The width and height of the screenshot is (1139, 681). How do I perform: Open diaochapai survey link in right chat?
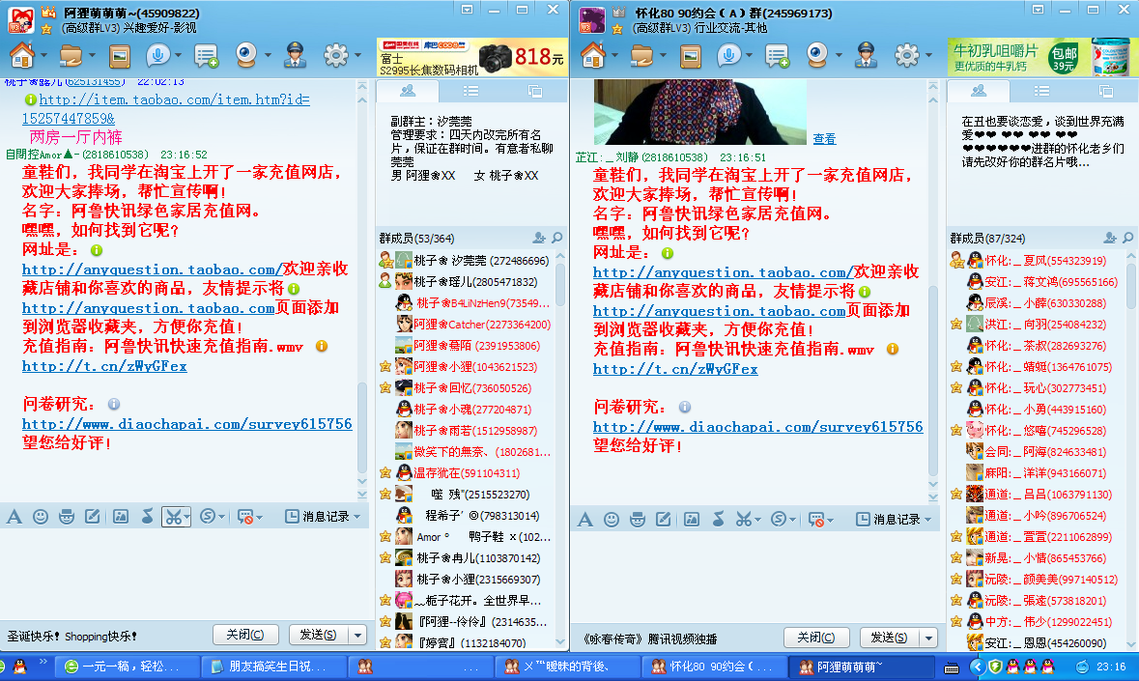(x=757, y=427)
